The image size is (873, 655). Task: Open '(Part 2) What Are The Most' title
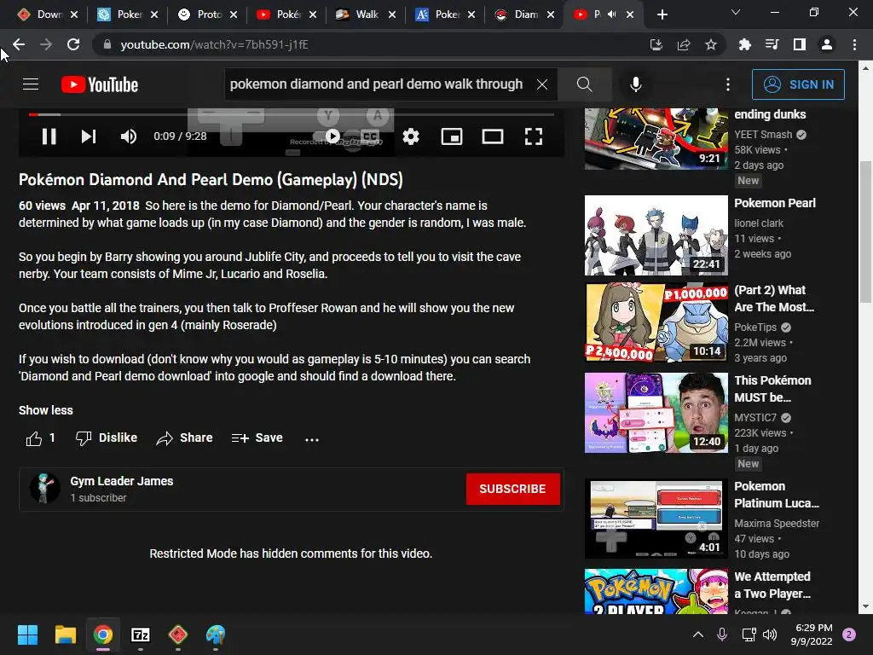(x=774, y=299)
